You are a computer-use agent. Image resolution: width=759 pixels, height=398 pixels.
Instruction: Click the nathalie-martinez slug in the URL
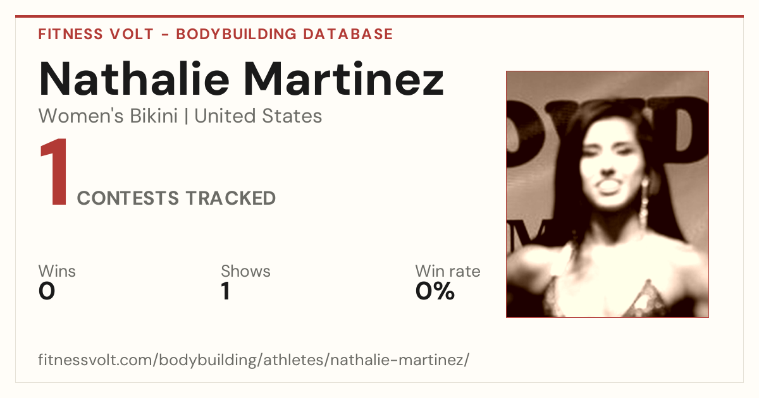click(x=397, y=361)
